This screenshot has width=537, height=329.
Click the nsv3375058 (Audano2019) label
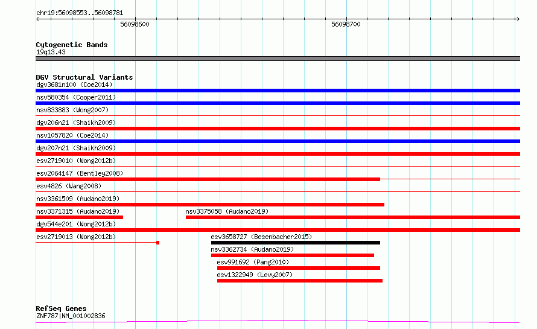coord(227,211)
